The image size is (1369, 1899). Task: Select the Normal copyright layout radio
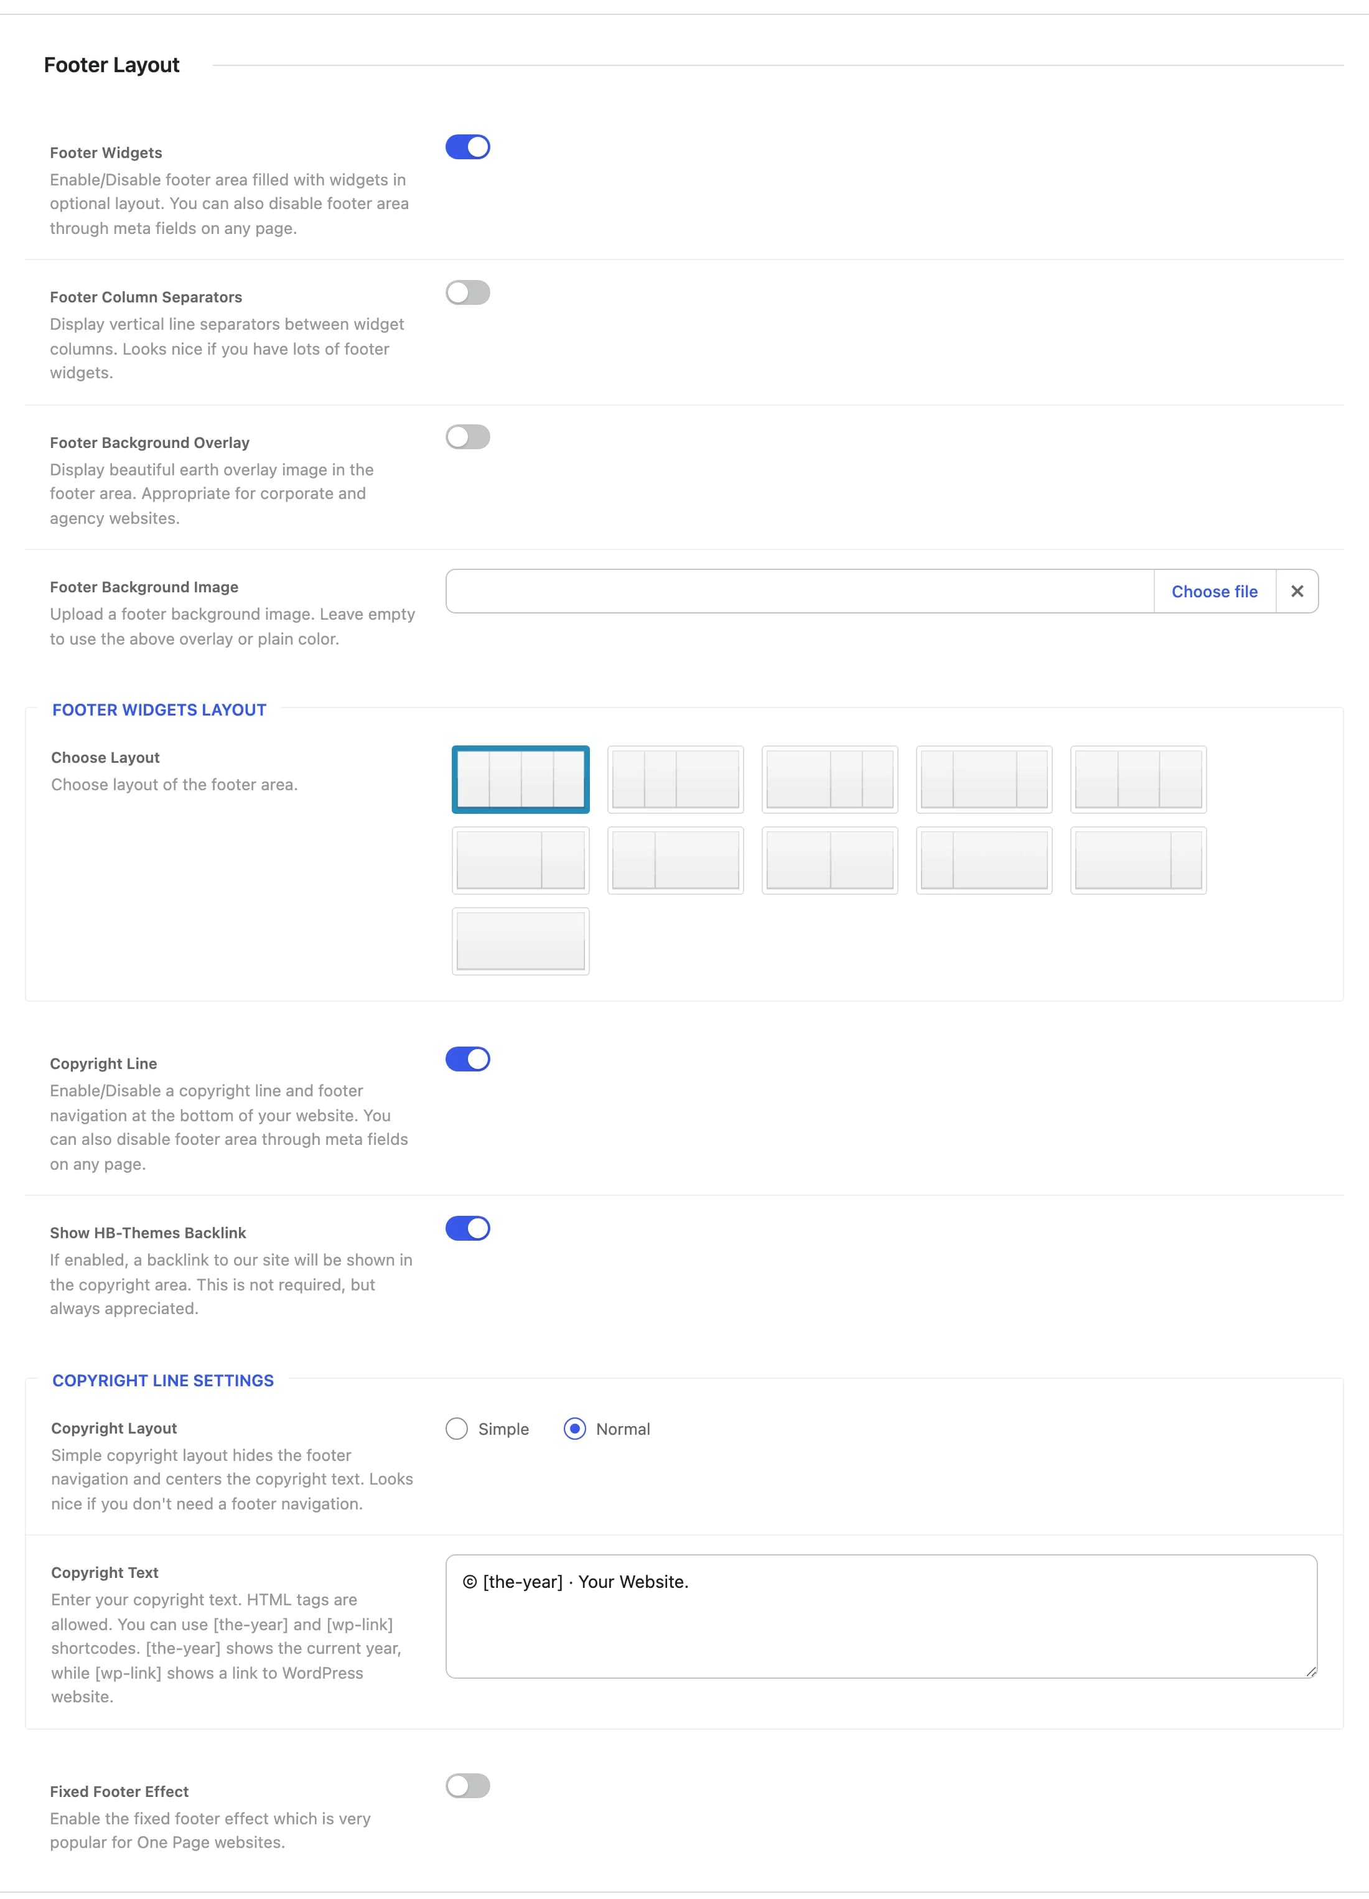coord(574,1429)
